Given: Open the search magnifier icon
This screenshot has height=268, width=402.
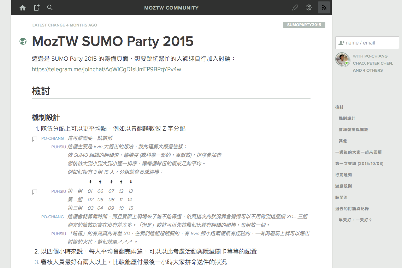Looking at the screenshot, I should [50, 7].
